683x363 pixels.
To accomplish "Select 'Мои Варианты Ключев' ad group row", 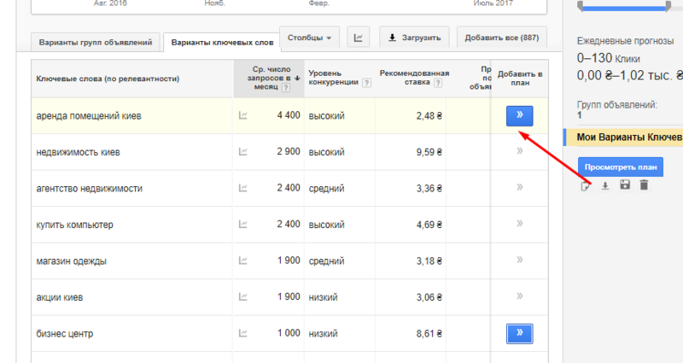I will pyautogui.click(x=624, y=138).
